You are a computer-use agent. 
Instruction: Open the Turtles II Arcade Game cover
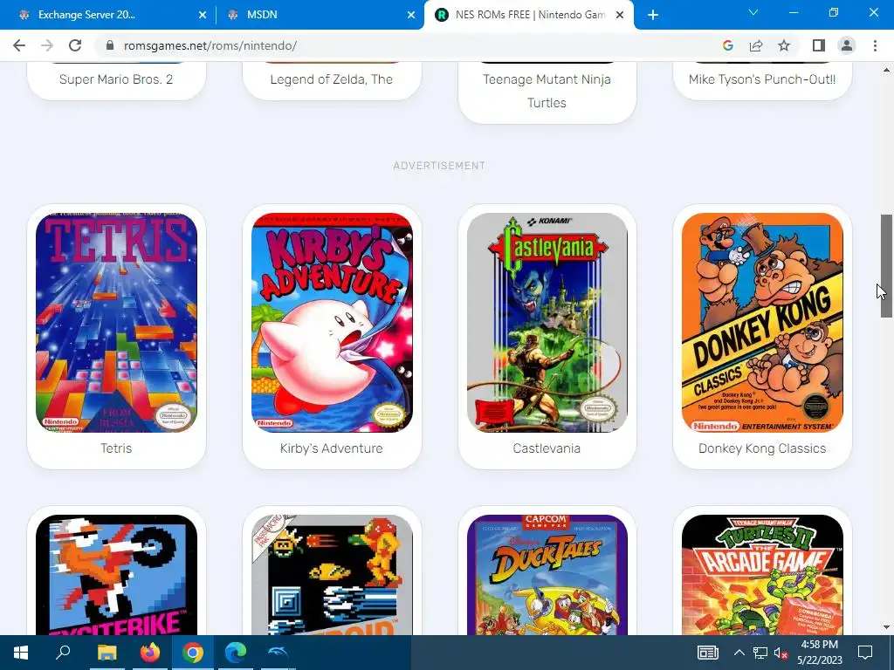tap(762, 575)
